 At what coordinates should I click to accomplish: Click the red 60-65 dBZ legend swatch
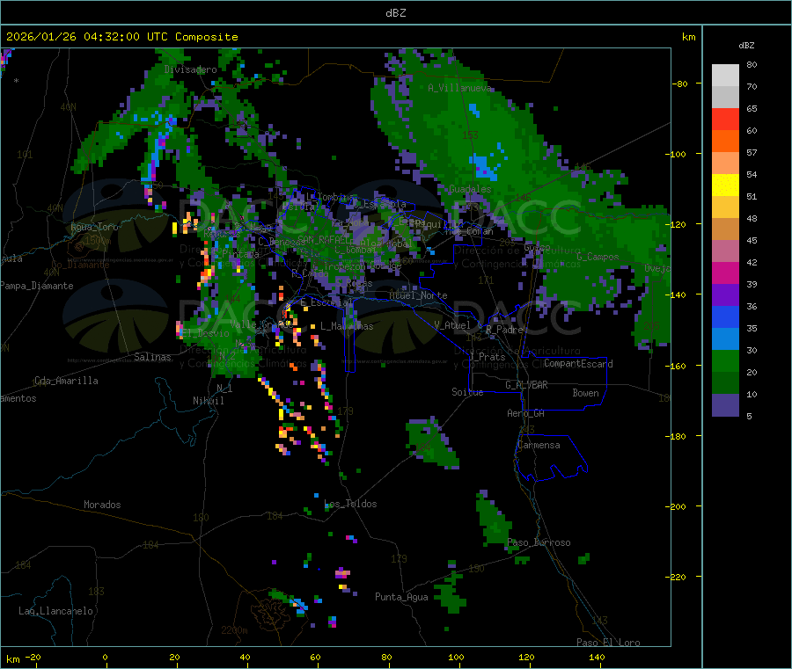pos(725,119)
